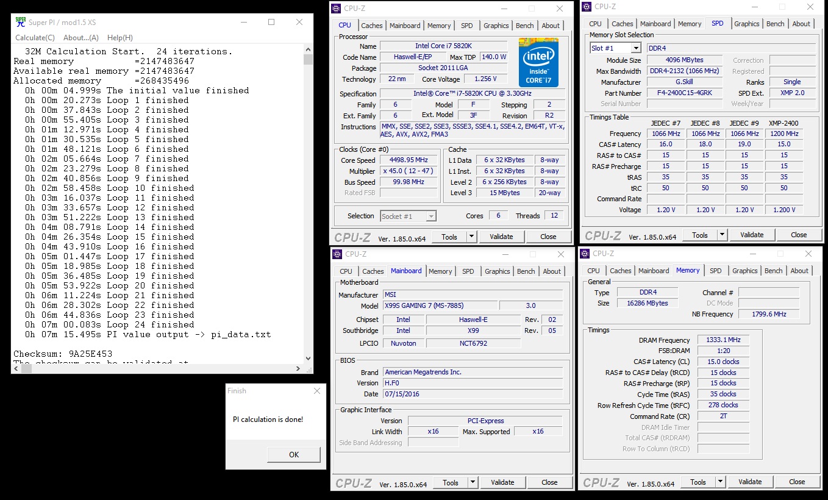828x500 pixels.
Task: Click Close button in the processor CPU-Z window
Action: pos(548,237)
